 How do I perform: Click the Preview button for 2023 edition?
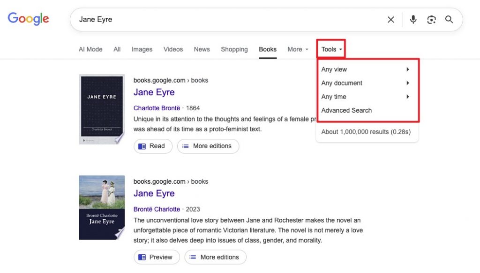point(157,257)
